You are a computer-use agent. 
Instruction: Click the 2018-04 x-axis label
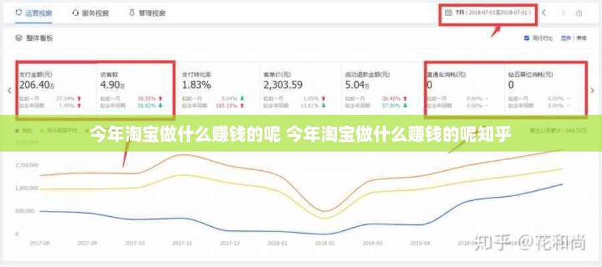pyautogui.click(x=420, y=243)
